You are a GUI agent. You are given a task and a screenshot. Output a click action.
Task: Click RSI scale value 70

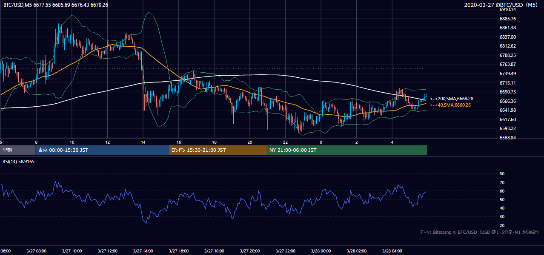[x=502, y=182]
